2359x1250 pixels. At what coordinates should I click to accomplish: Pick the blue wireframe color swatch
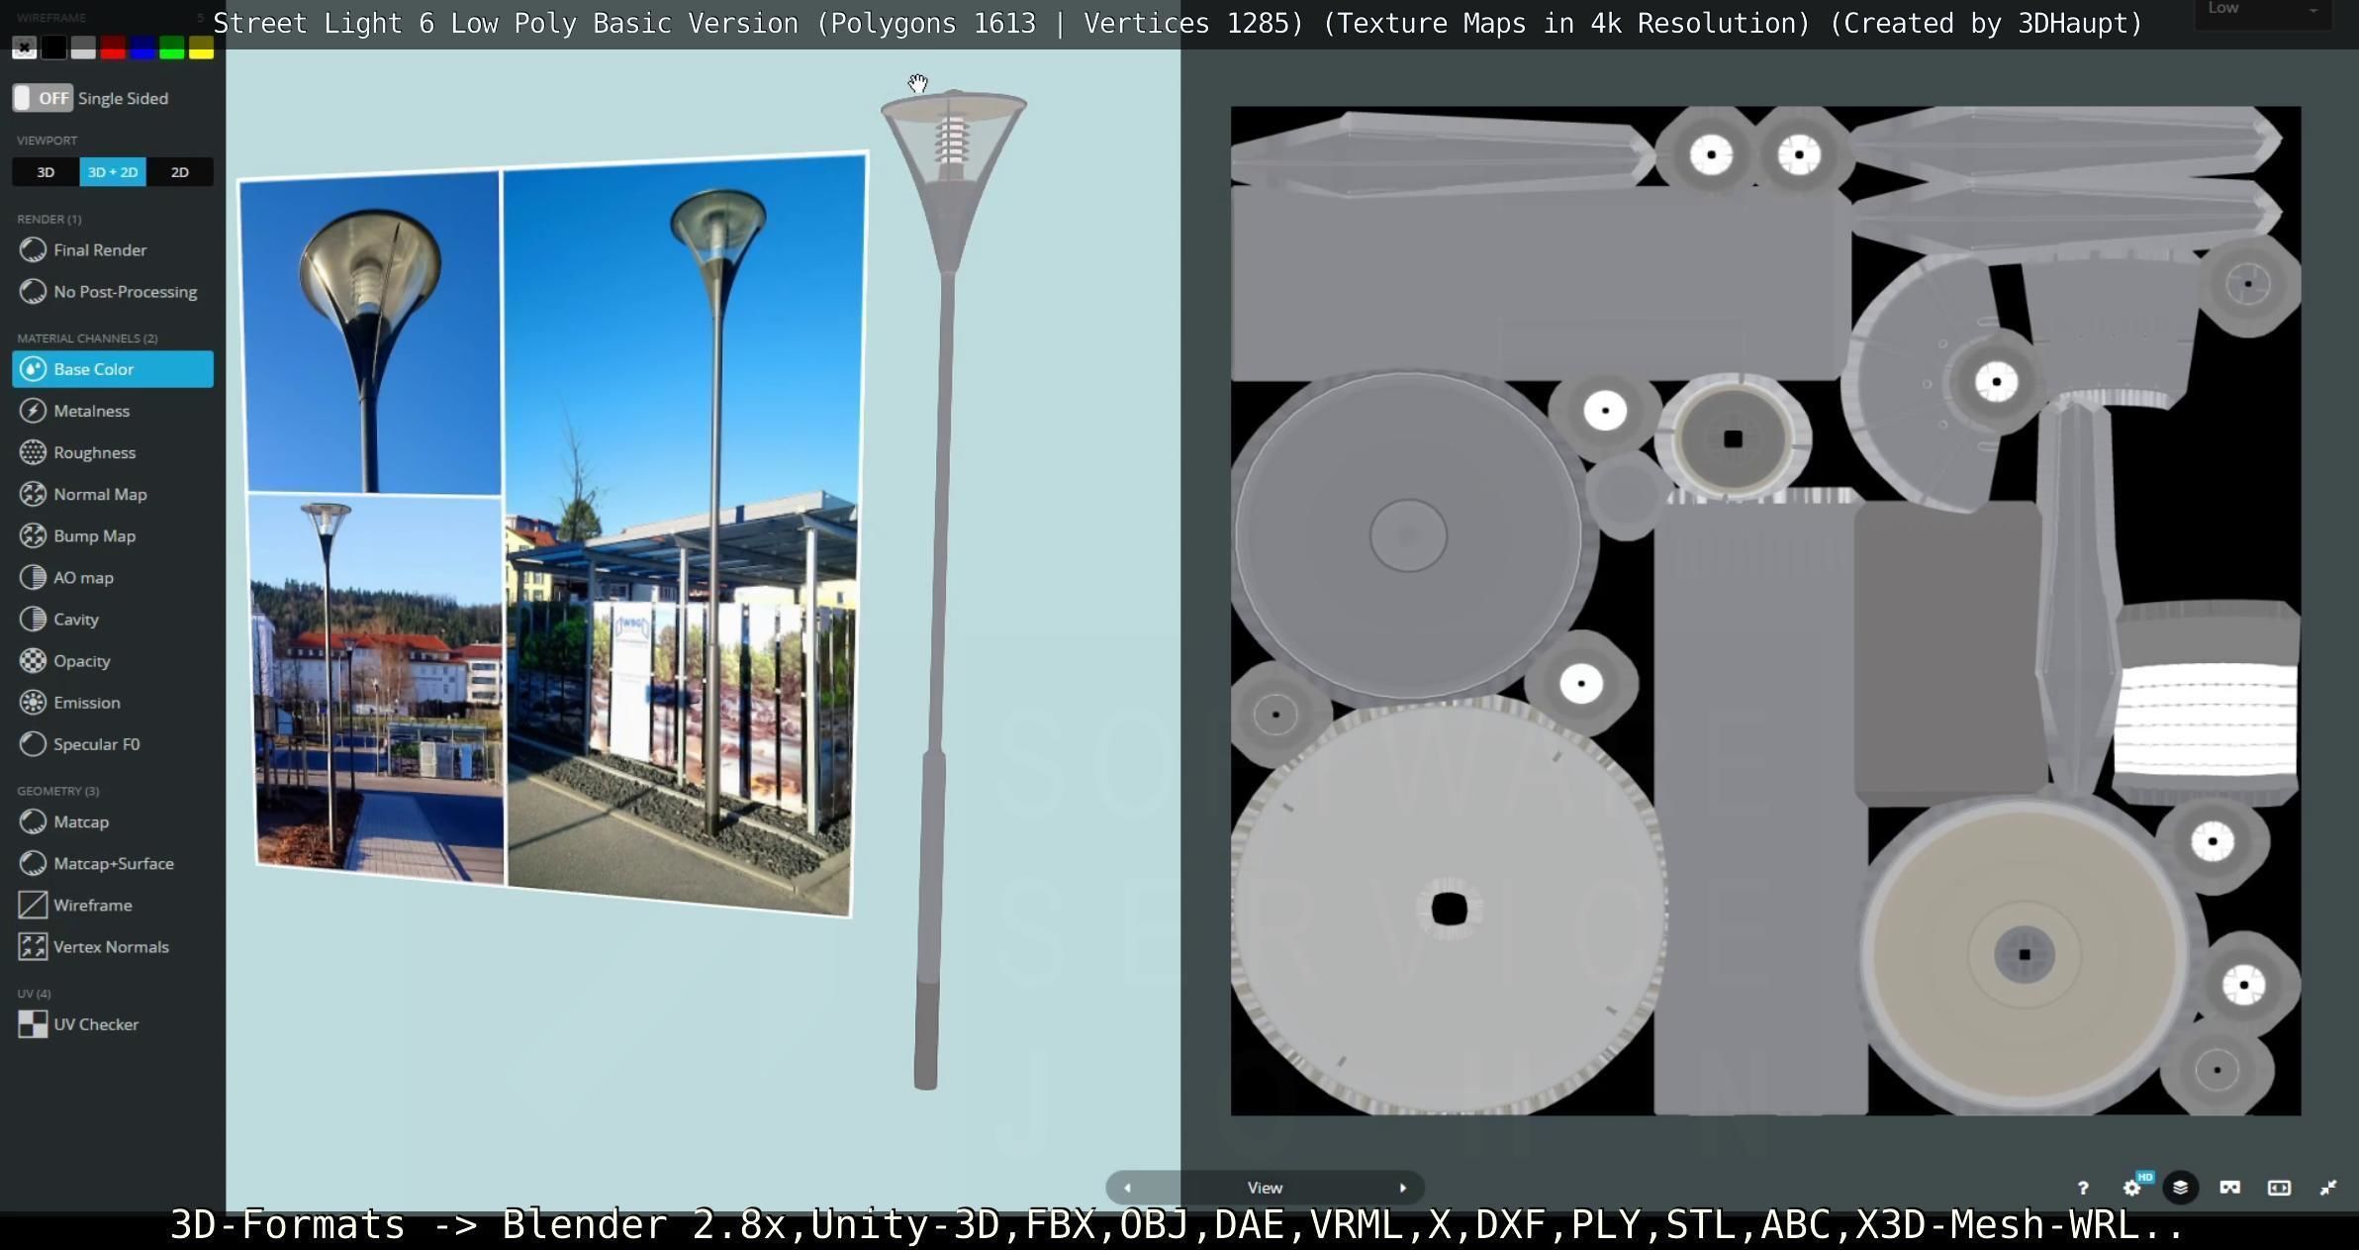coord(142,48)
